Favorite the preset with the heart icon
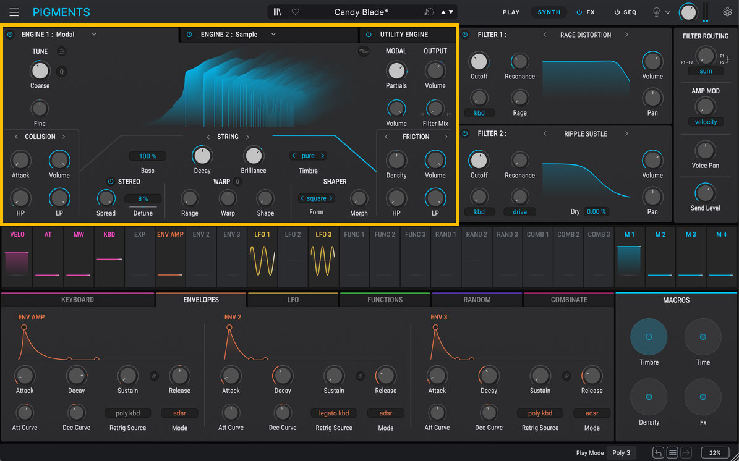 296,12
